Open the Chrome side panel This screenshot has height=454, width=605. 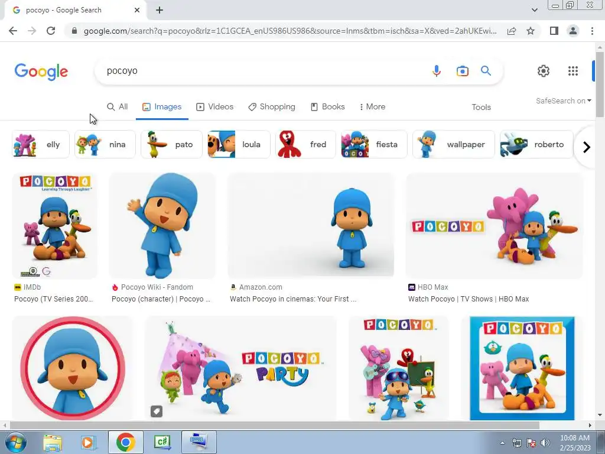[x=554, y=31]
